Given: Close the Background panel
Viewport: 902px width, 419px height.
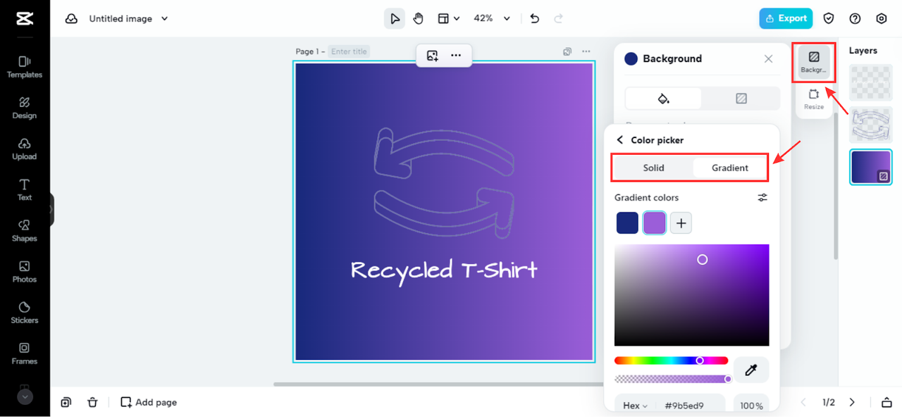Looking at the screenshot, I should point(768,59).
